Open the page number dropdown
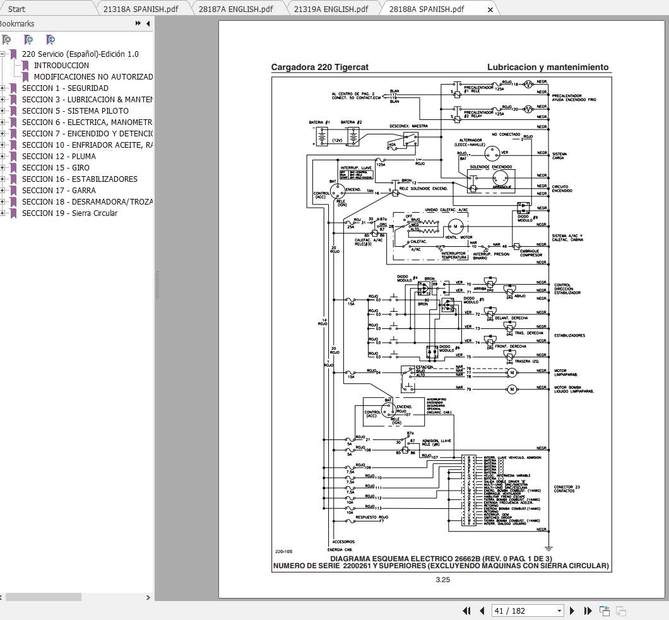669x620 pixels. [x=559, y=611]
